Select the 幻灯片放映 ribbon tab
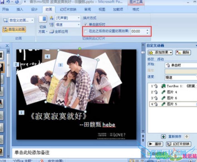Viewport: 197px width, 162px height. tap(68, 9)
